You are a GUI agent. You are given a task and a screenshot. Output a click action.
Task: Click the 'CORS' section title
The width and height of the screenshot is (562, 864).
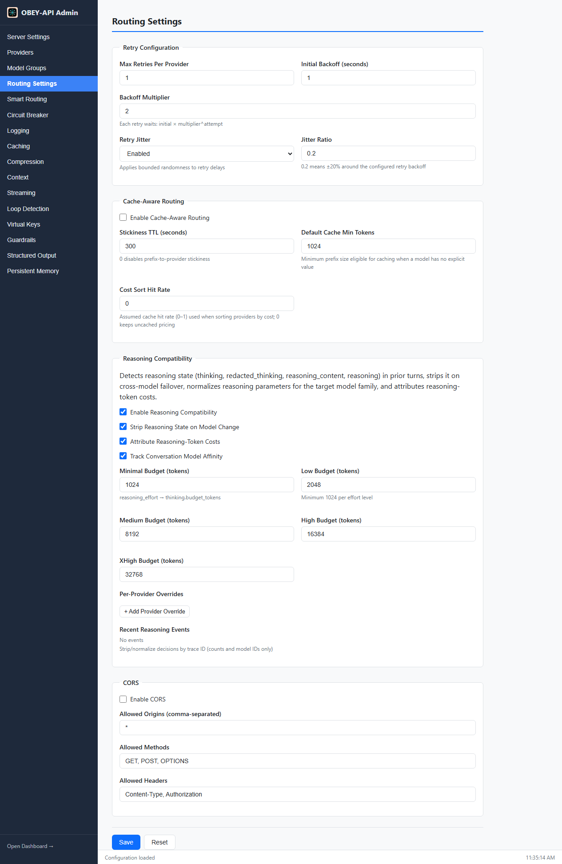click(131, 683)
